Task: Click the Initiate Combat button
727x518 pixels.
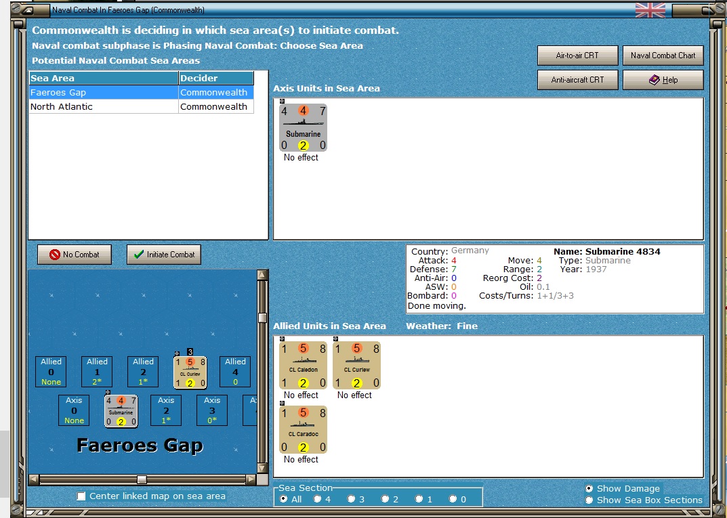Action: [164, 255]
